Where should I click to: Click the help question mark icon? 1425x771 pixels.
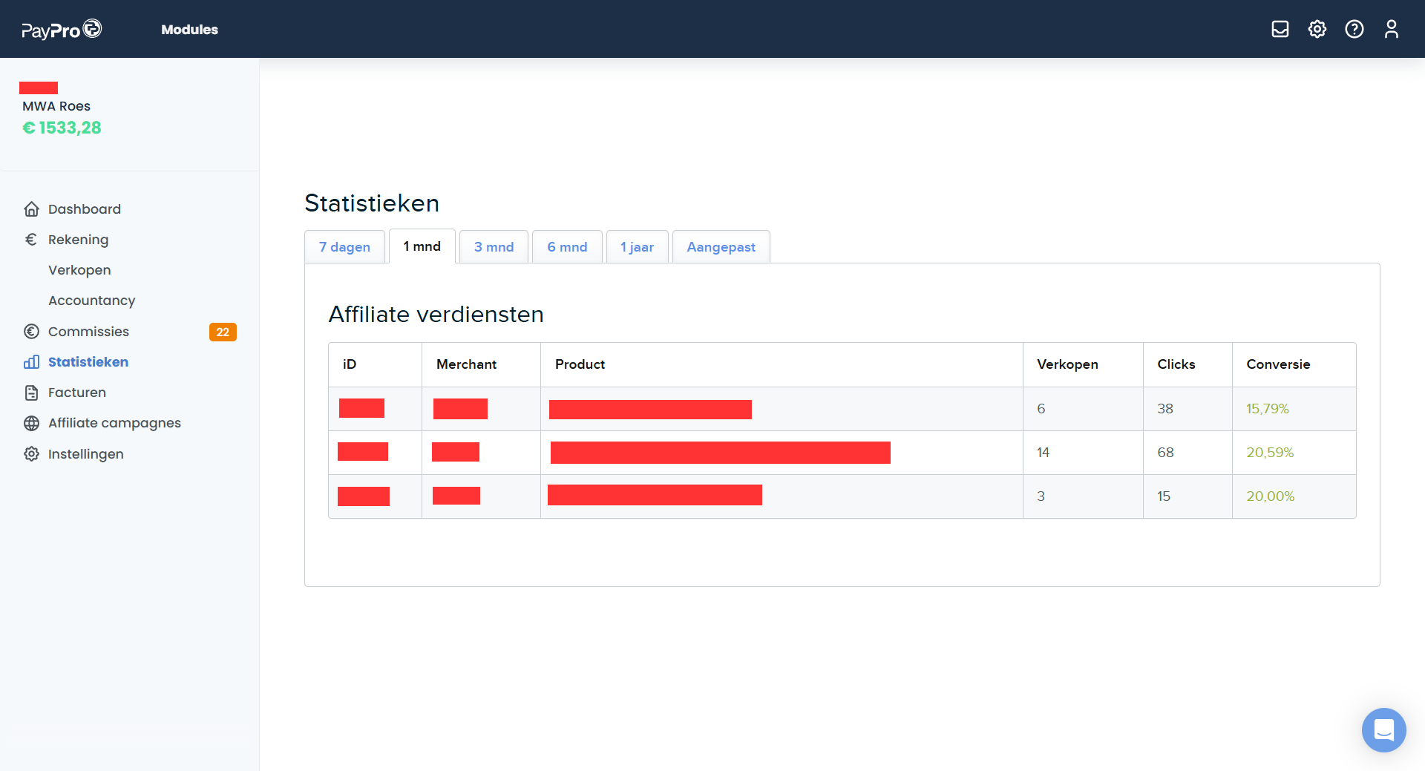[1354, 29]
